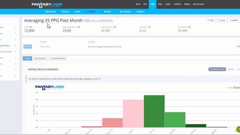Click the salmon red chart bar

tap(112, 123)
